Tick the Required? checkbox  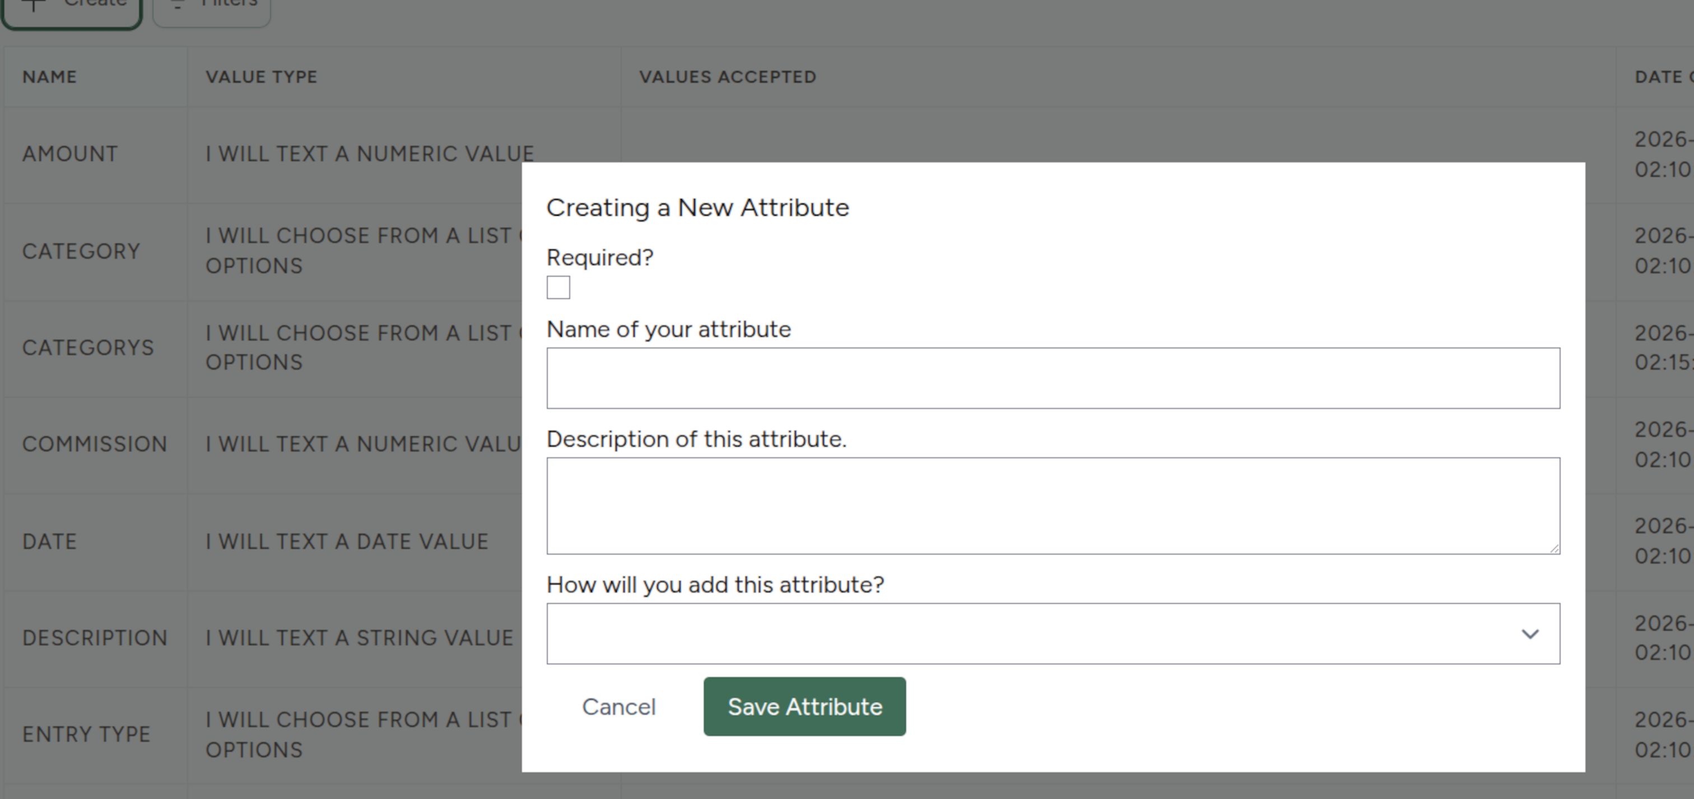pos(559,288)
